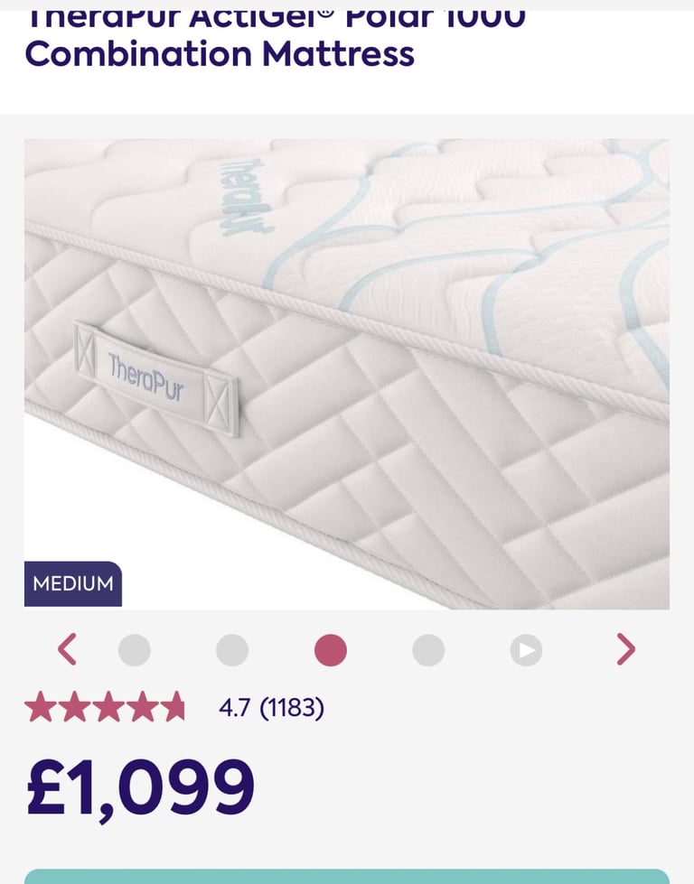Select the first carousel dot

click(x=135, y=650)
